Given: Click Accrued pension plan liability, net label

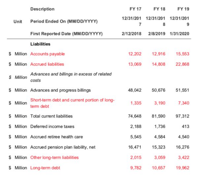Looking at the screenshot, I should point(63,147).
